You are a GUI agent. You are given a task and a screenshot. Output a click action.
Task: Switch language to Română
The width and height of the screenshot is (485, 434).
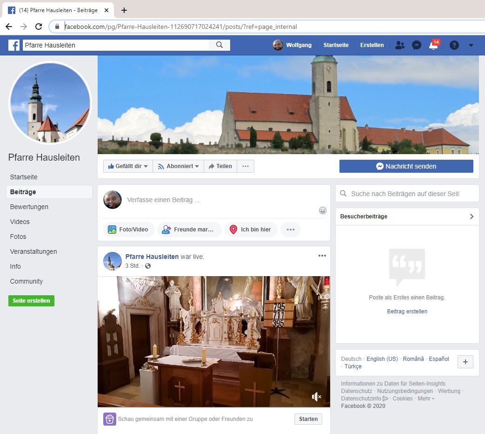(x=413, y=359)
